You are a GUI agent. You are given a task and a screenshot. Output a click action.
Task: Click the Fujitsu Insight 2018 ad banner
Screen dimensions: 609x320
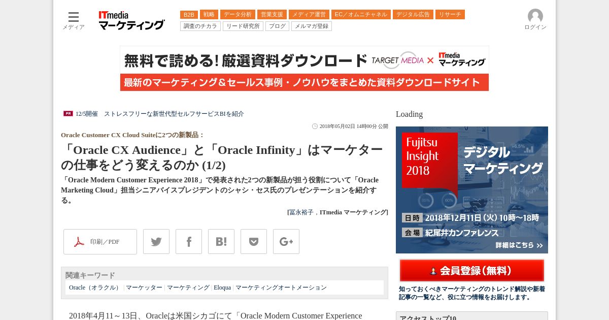tap(472, 190)
